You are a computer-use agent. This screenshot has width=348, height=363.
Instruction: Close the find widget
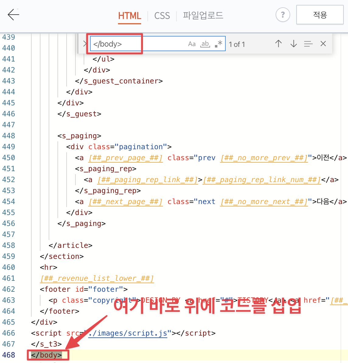(x=323, y=44)
